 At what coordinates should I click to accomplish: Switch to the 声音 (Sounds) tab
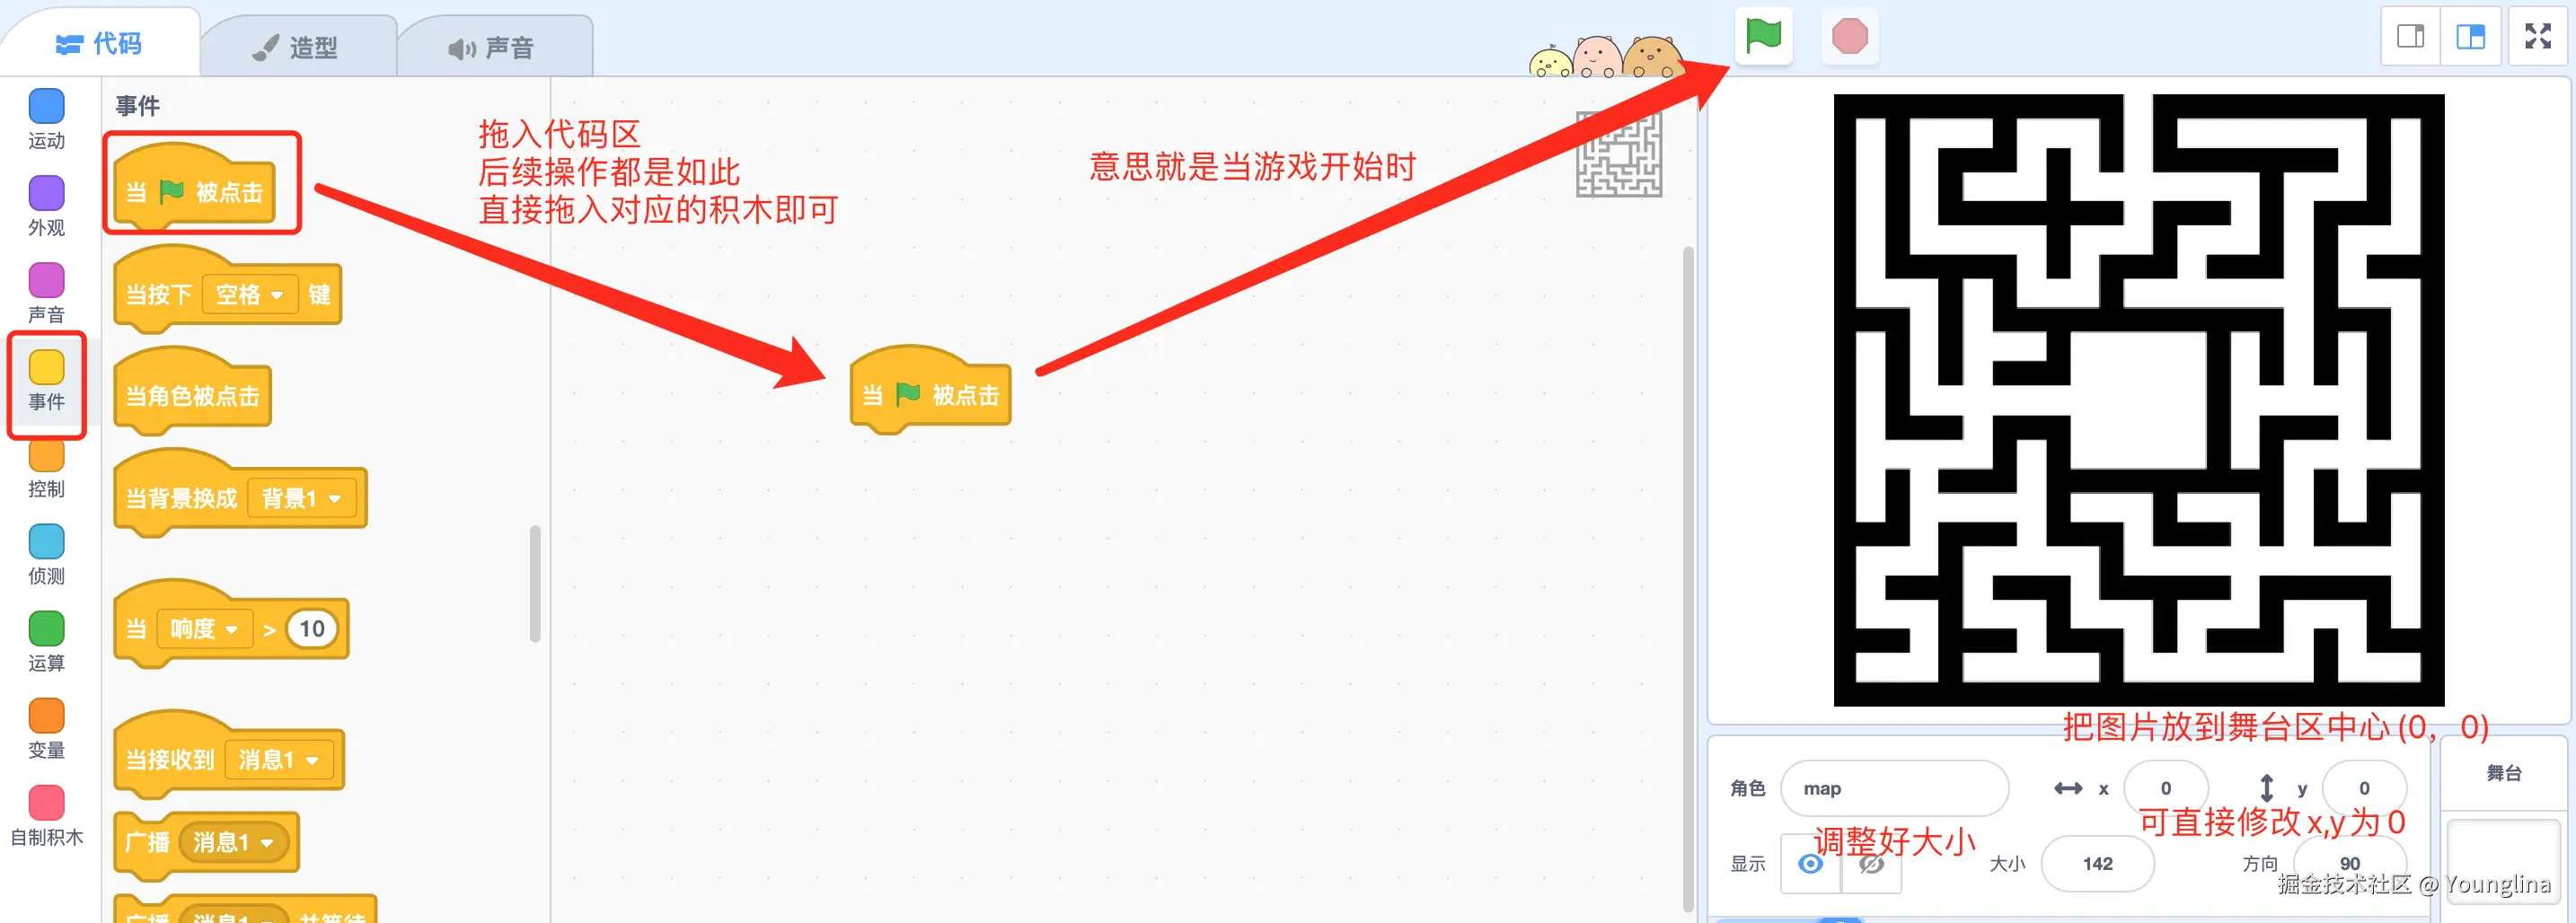pyautogui.click(x=493, y=47)
